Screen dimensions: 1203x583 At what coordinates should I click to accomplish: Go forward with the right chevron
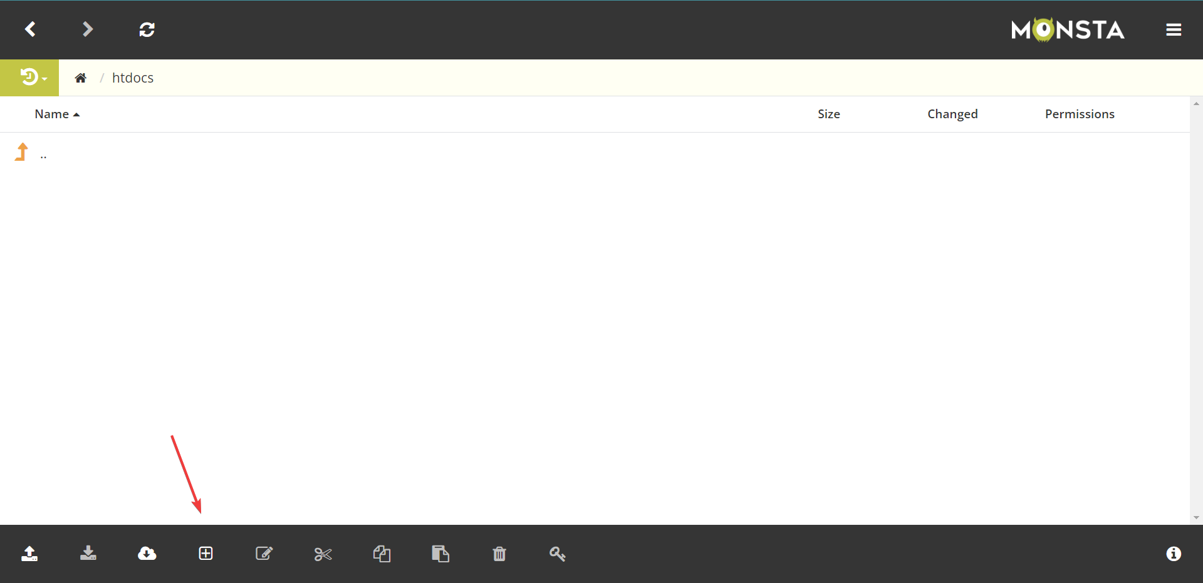88,29
